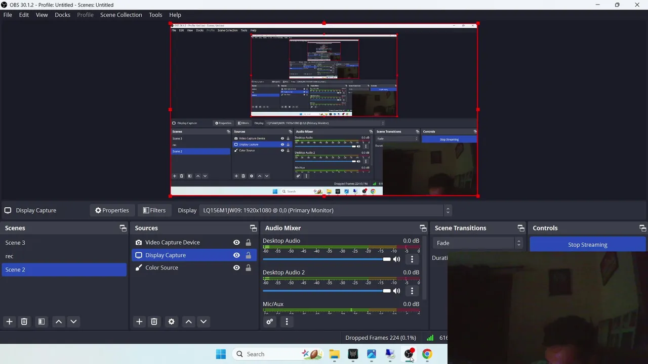Click green connection signal bars
The width and height of the screenshot is (648, 364).
430,338
